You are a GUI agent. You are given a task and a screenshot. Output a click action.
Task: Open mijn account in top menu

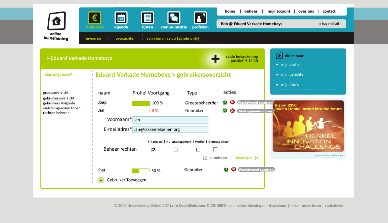[x=279, y=11]
